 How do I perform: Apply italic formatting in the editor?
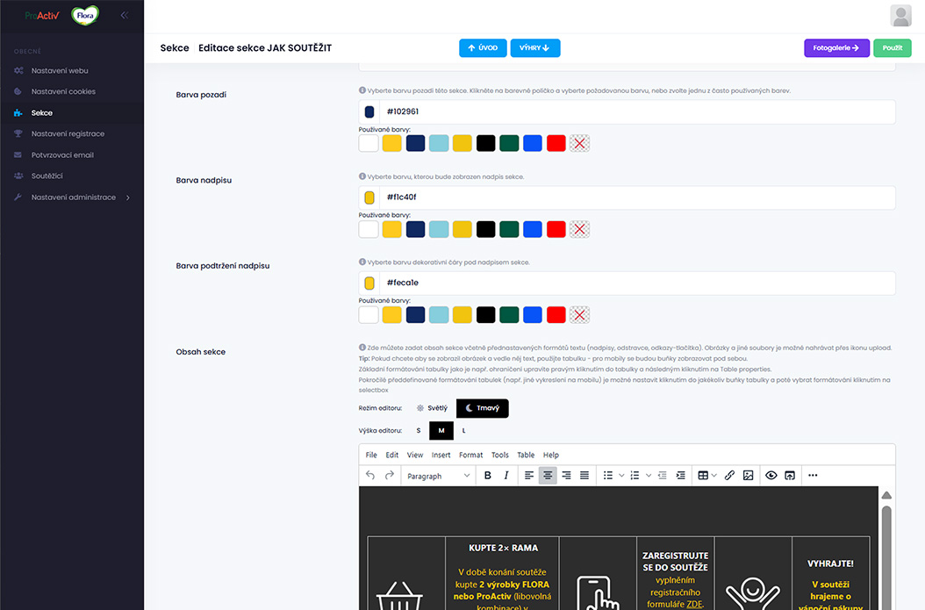[506, 476]
